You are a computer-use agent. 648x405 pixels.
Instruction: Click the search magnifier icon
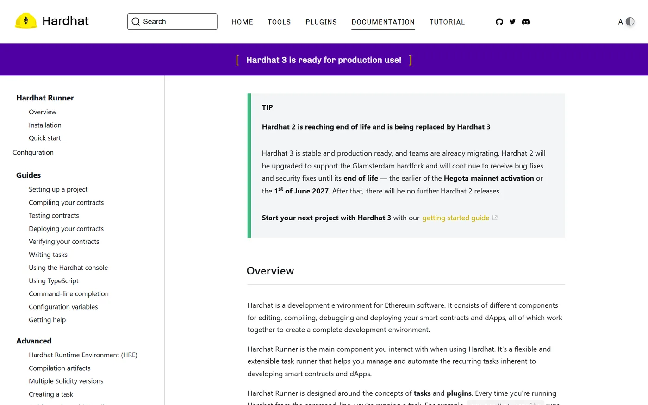click(x=136, y=22)
